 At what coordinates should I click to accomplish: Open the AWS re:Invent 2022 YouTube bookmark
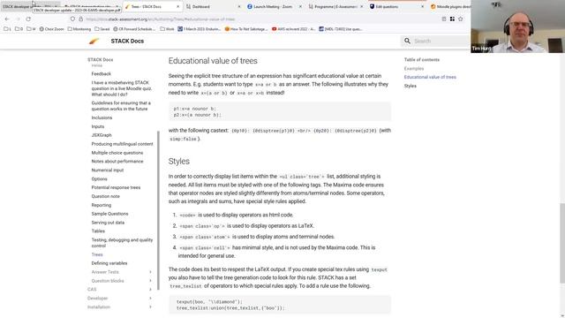pos(294,29)
